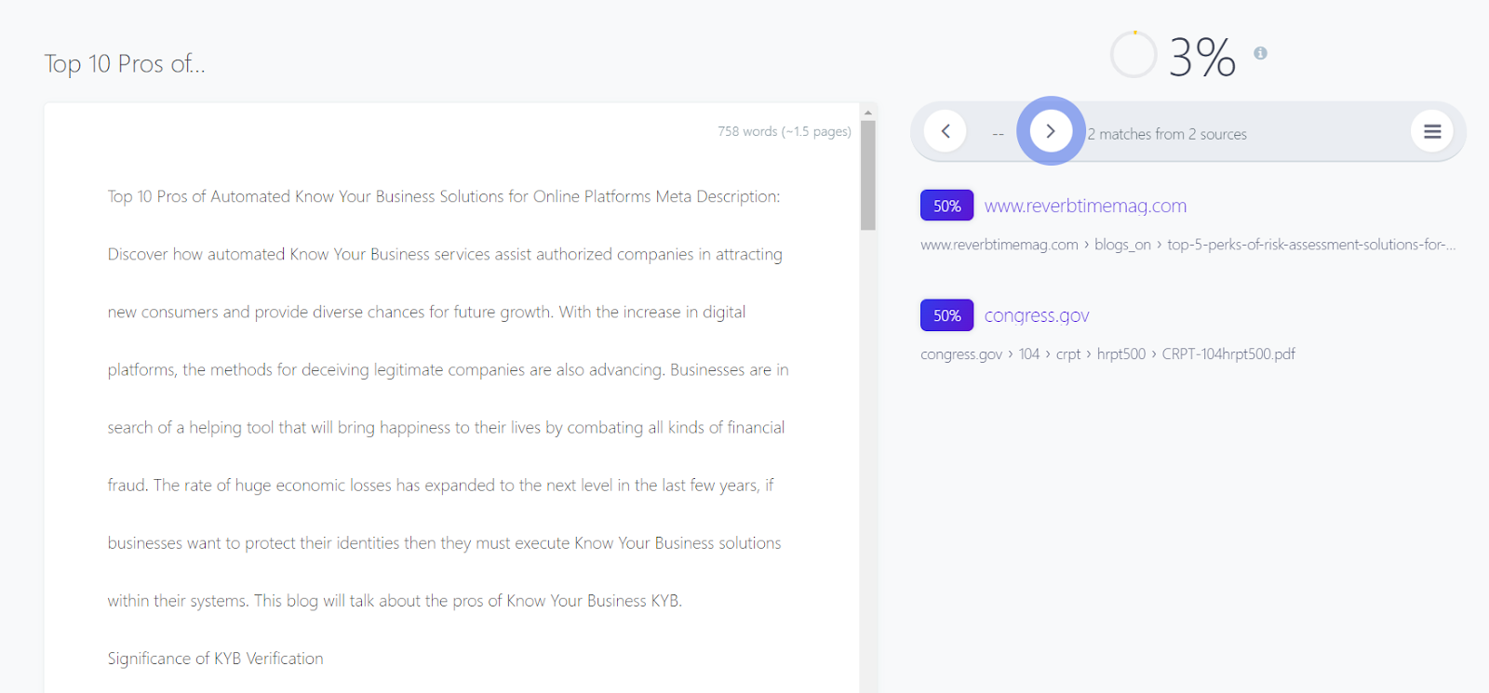Click the CRPT-104hrpt500.pdf breadcrumb path
This screenshot has height=693, width=1489.
[x=1228, y=354]
